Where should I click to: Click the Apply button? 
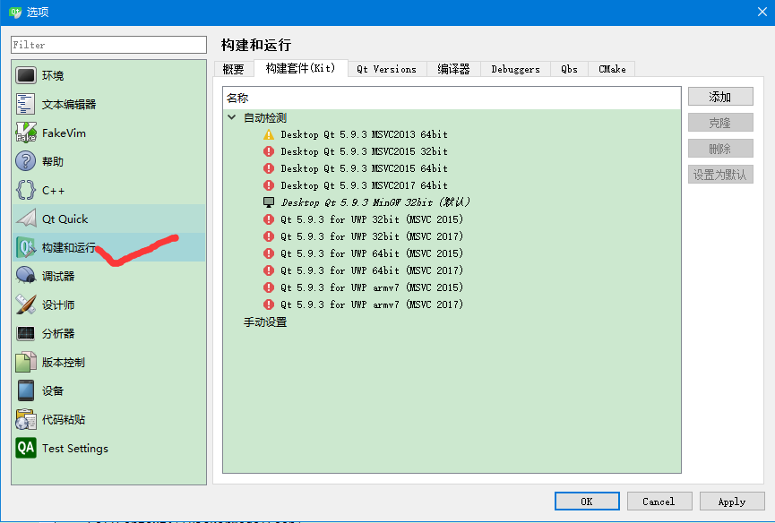[x=732, y=502]
